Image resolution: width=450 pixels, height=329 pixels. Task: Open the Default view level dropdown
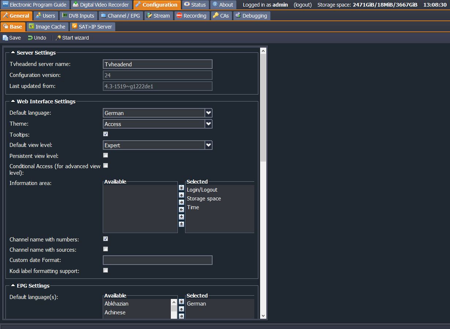click(x=209, y=145)
